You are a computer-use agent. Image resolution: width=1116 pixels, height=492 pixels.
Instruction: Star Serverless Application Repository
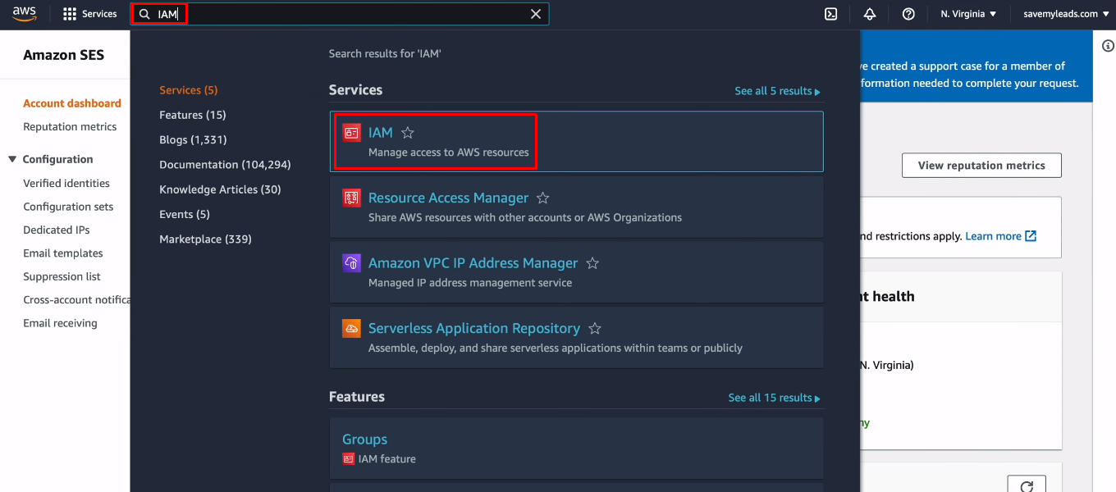595,329
